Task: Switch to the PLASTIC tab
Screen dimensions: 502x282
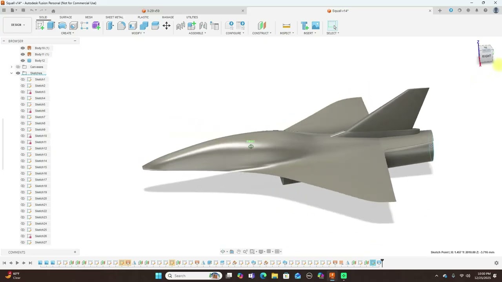Action: coord(143,17)
